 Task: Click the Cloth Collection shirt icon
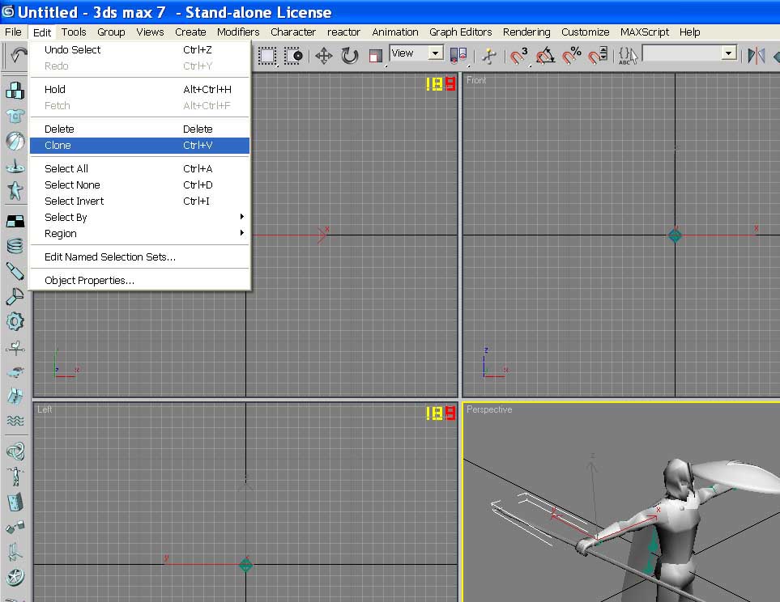[15, 116]
